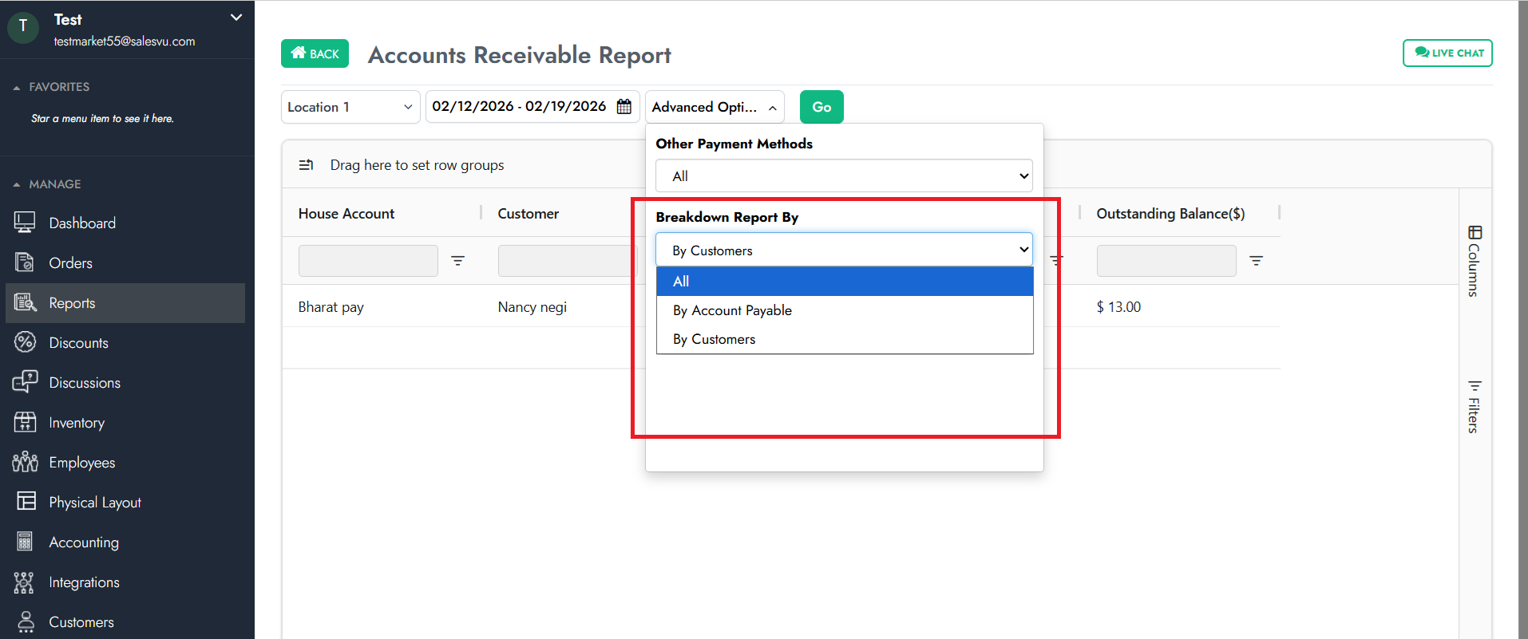Open the Columns side panel tab
Viewport: 1528px width, 639px height.
[1474, 261]
